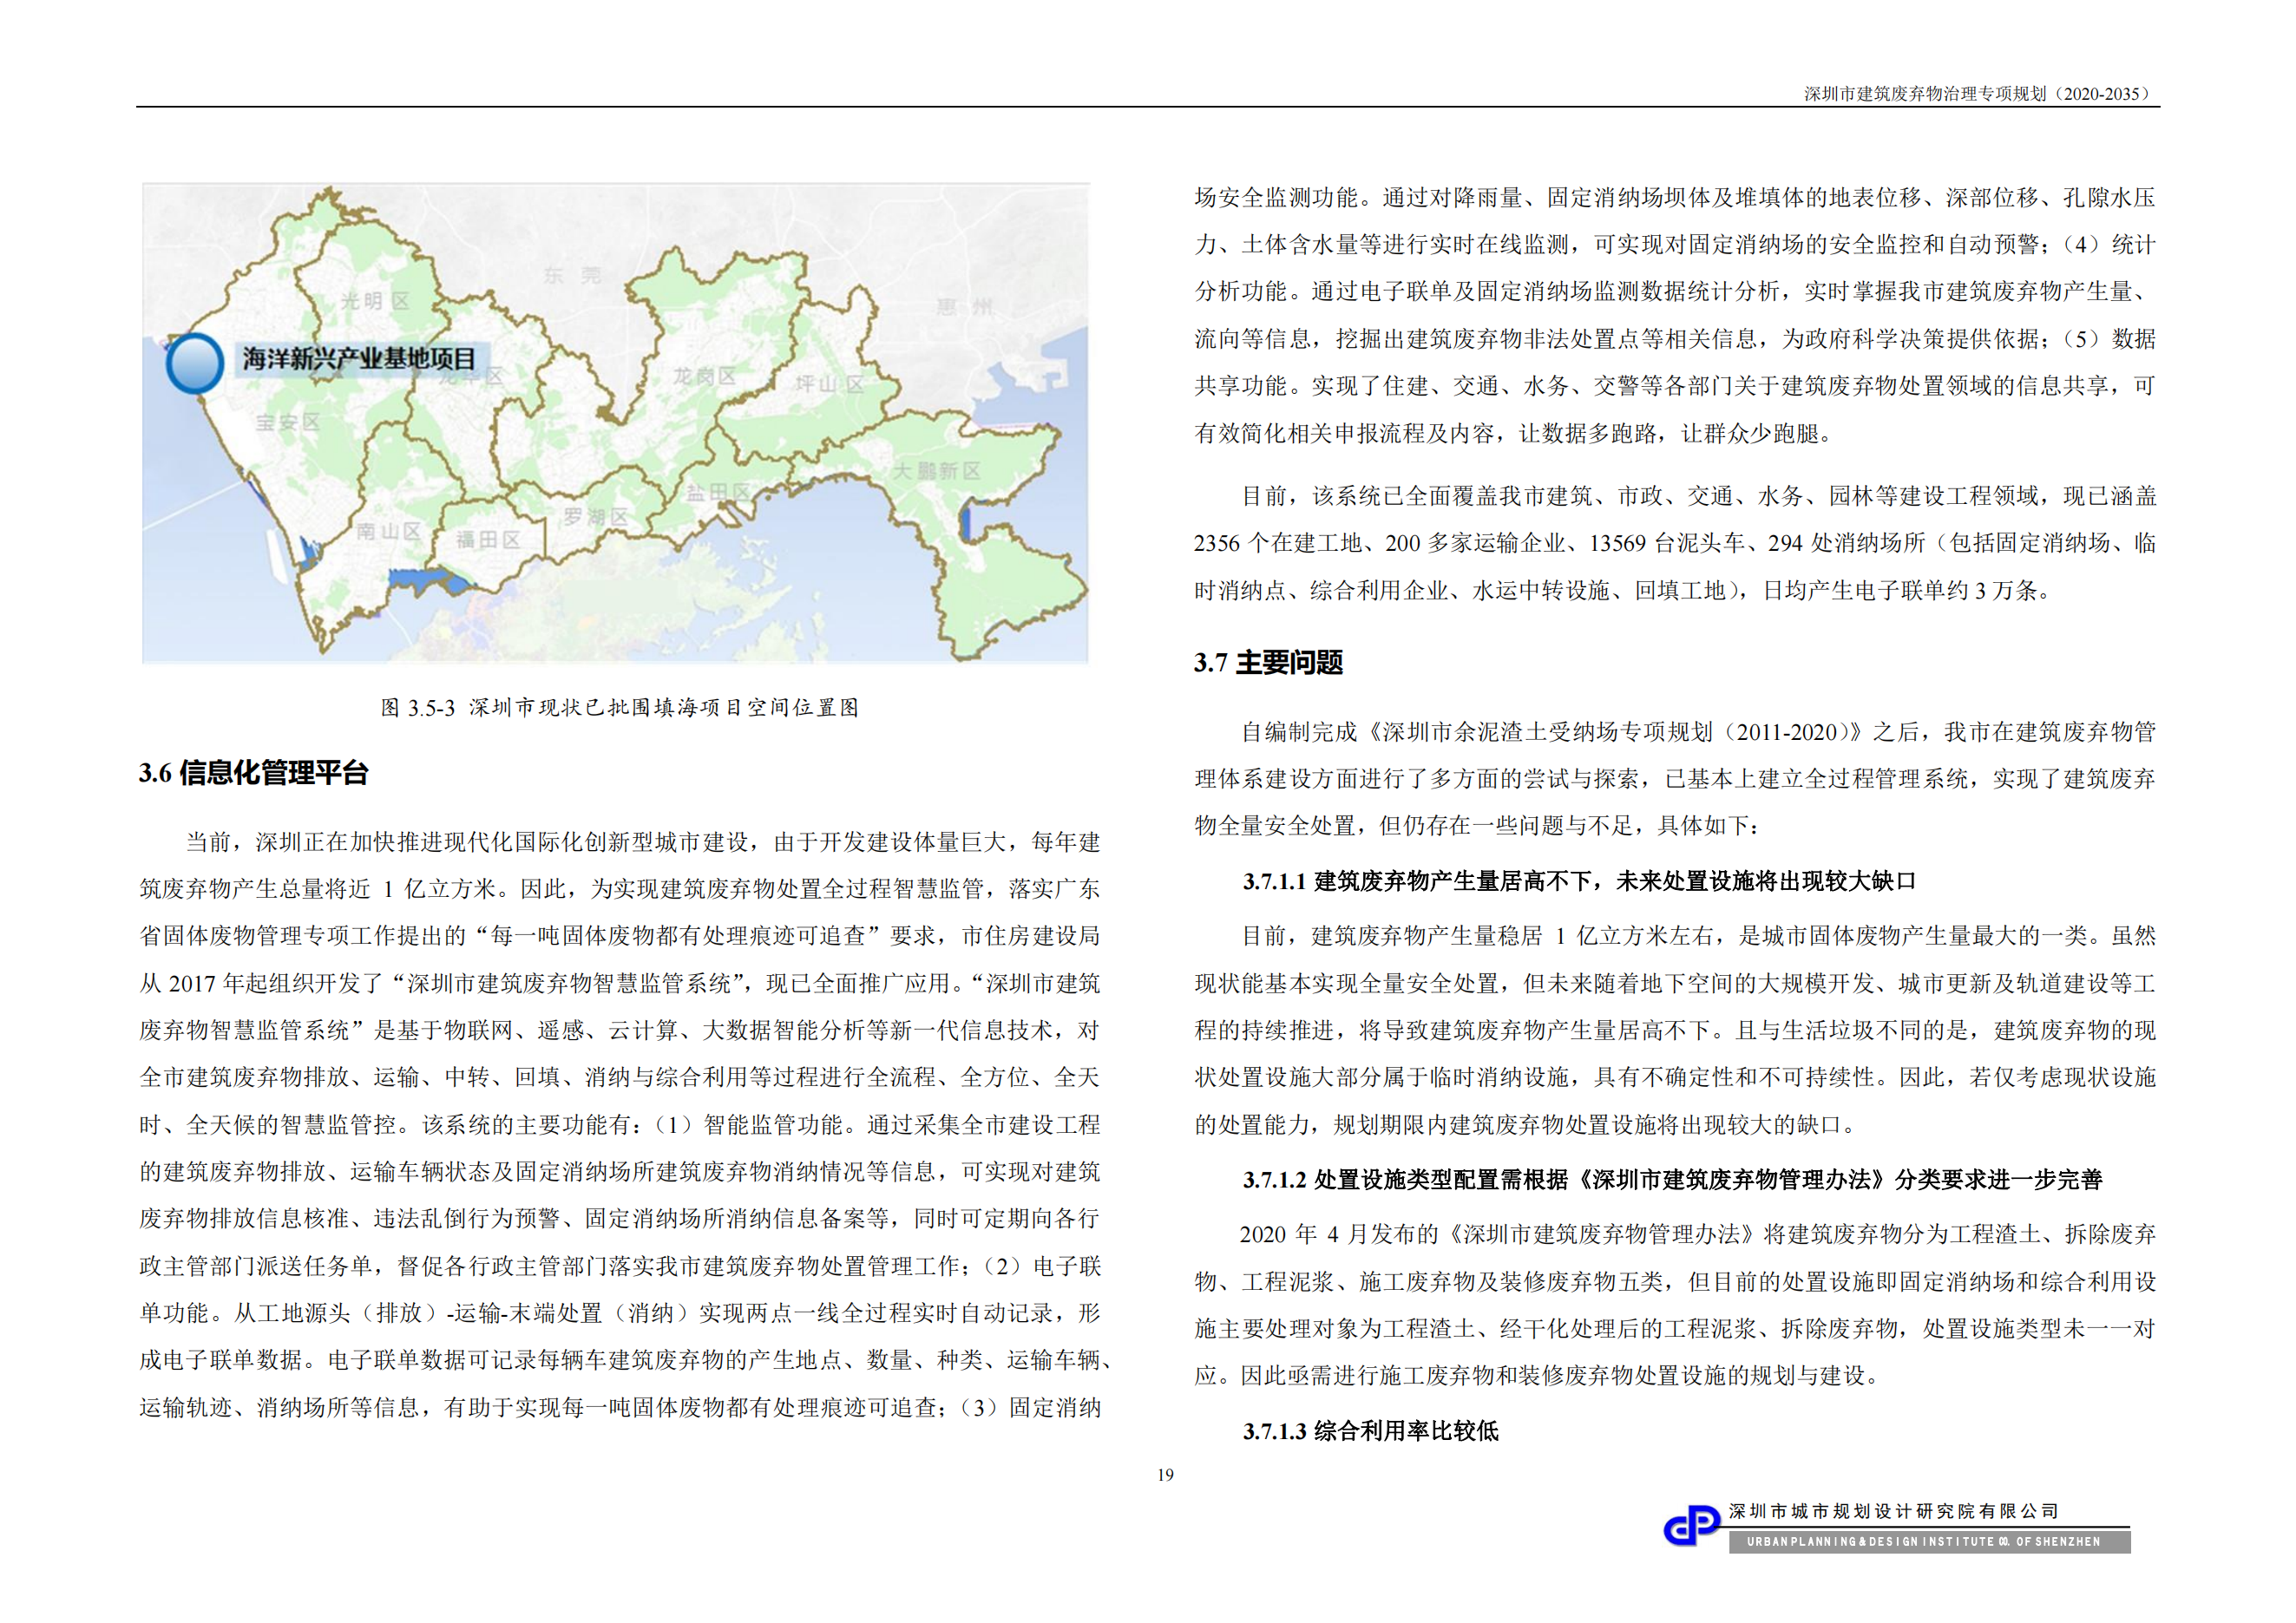Screen dimensions: 2296x1623
Task: Select the phrase 日均产生电子联单约 3 万条
Action: pos(1900,591)
